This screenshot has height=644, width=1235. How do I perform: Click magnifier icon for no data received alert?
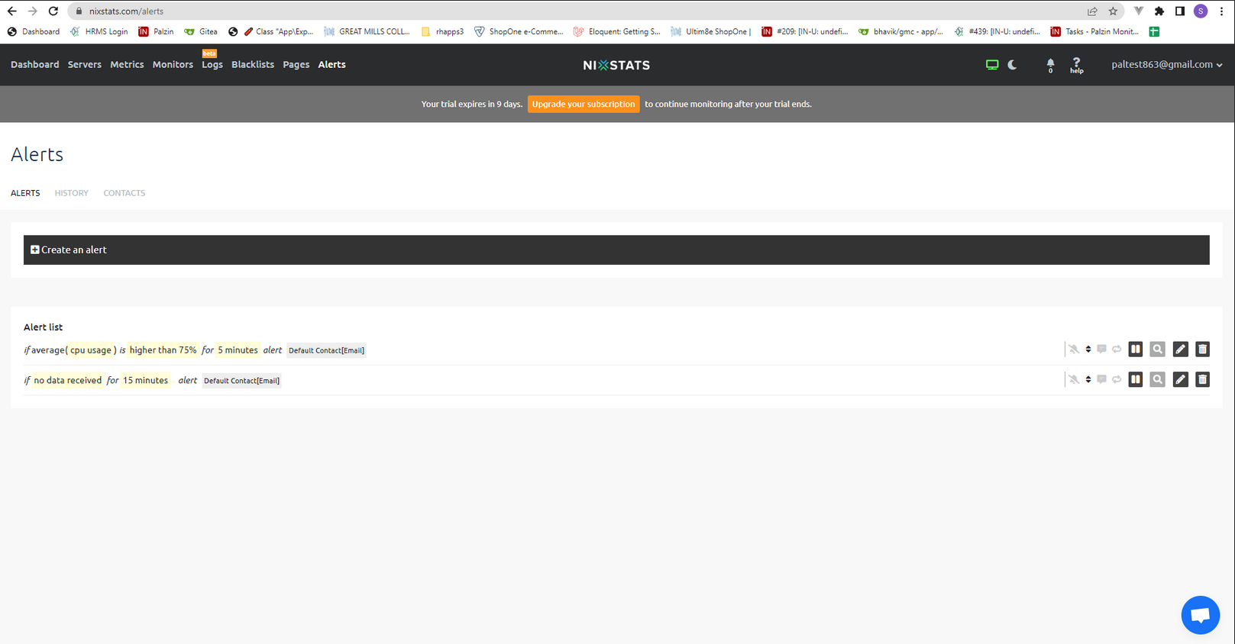coord(1158,379)
